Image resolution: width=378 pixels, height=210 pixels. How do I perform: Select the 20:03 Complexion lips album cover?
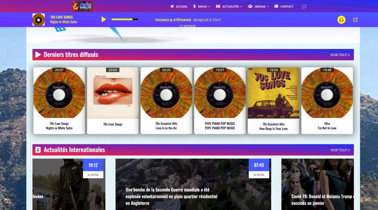113,92
